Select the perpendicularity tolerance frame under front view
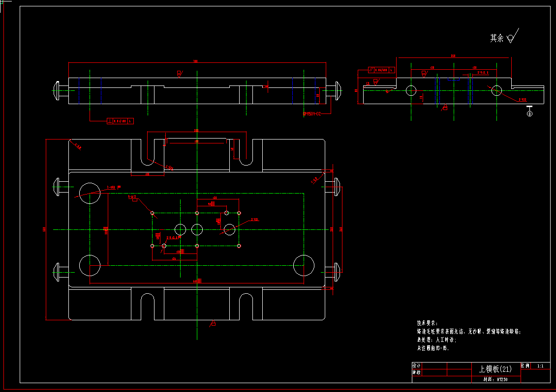 click(x=120, y=121)
